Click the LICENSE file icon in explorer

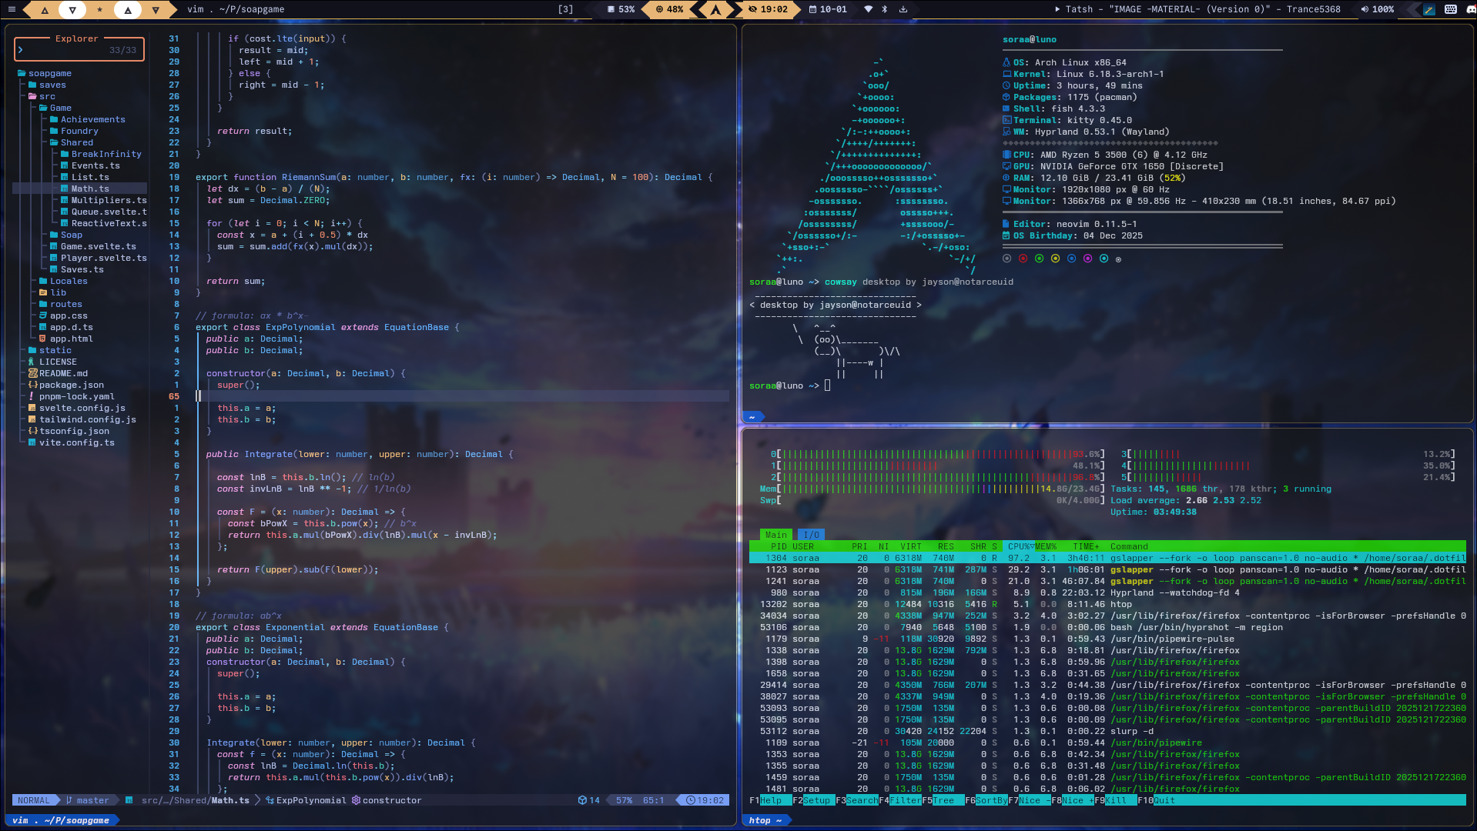32,362
